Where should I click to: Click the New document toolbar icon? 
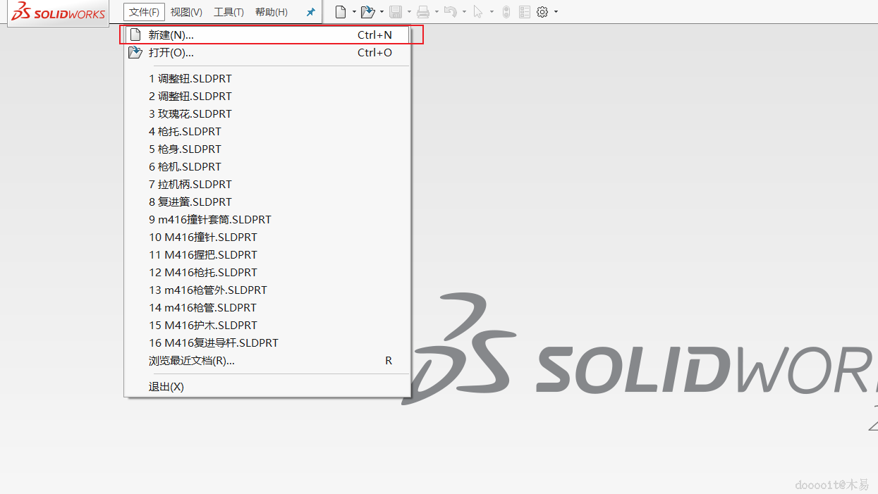pyautogui.click(x=341, y=12)
